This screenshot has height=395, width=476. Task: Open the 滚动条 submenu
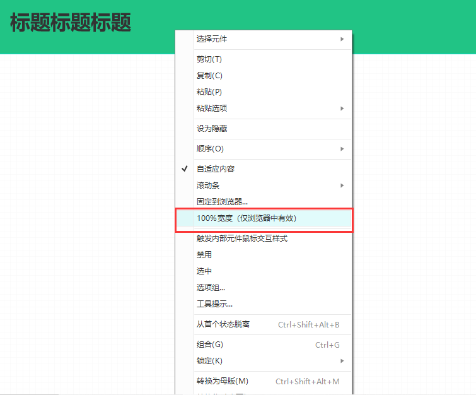[x=208, y=186]
